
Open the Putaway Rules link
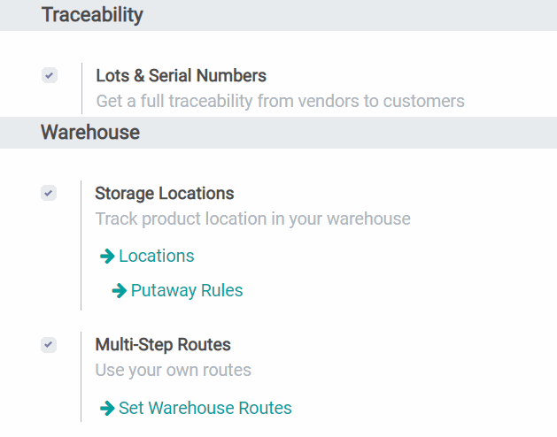(186, 291)
